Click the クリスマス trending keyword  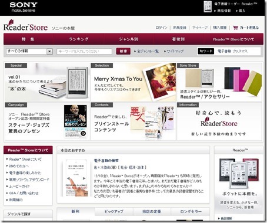(x=240, y=51)
